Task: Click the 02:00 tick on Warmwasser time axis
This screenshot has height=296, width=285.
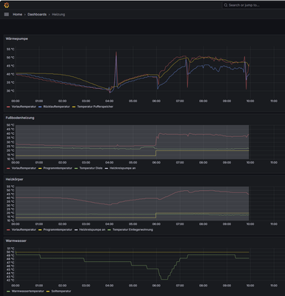Action: 62,286
